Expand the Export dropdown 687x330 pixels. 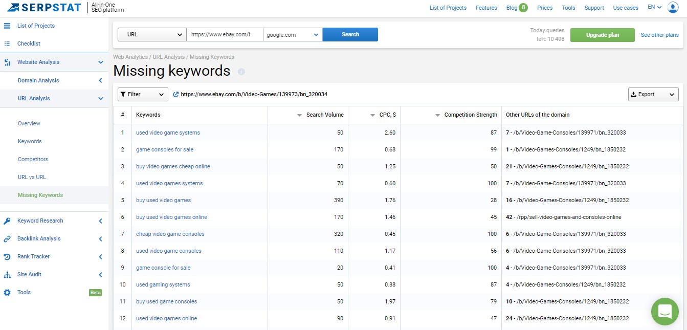pyautogui.click(x=653, y=95)
